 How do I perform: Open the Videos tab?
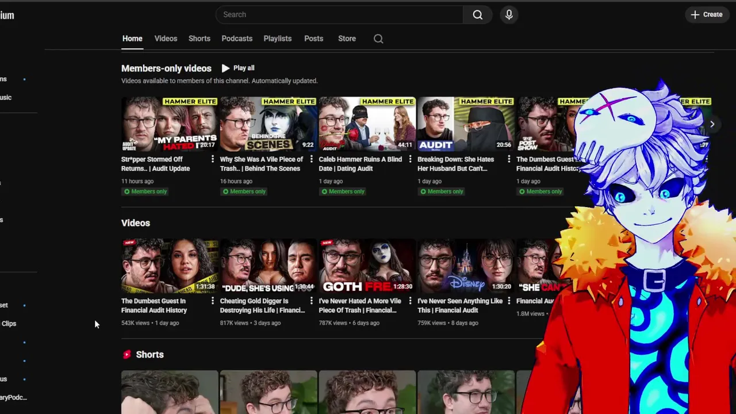pyautogui.click(x=166, y=39)
